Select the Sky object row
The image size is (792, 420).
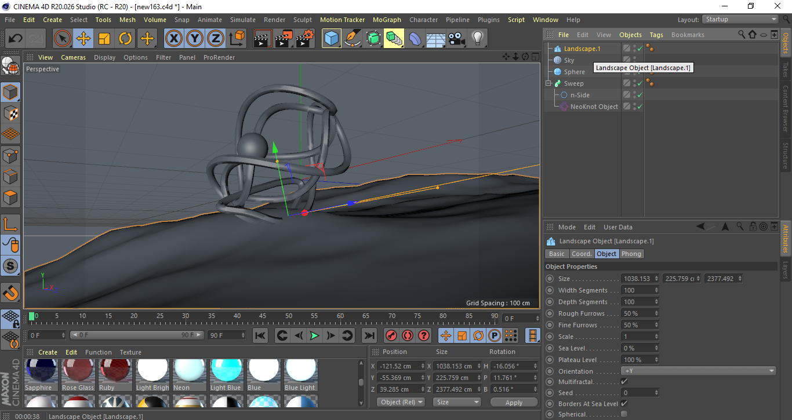[x=569, y=60]
